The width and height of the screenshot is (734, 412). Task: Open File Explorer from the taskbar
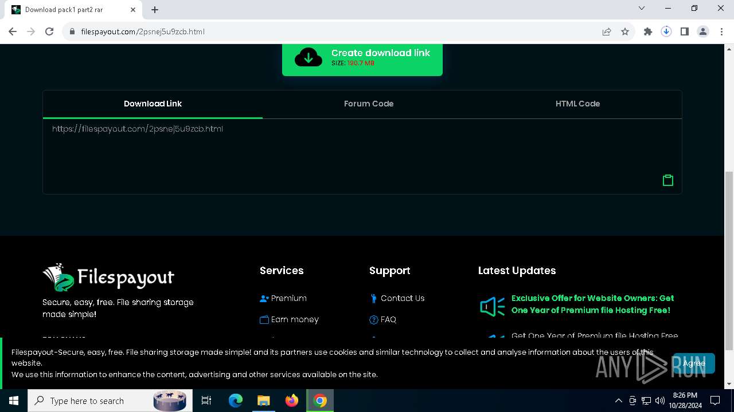coord(263,401)
